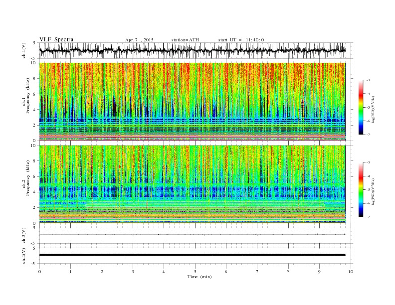Viewport: 395px width, 305px height.
Task: Click the "ch.1(V)" waveform axis label
Action: tap(24, 50)
